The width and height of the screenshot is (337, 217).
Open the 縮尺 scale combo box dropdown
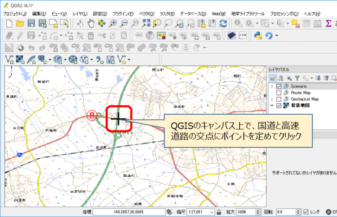tap(212, 212)
